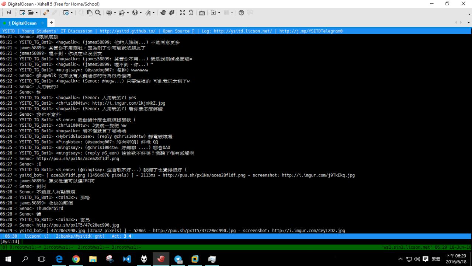Click the Paste clipboard icon
Image resolution: width=472 pixels, height=266 pixels.
point(90,13)
